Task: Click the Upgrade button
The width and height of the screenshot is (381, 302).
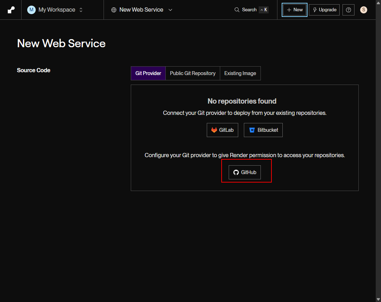Action: (324, 10)
